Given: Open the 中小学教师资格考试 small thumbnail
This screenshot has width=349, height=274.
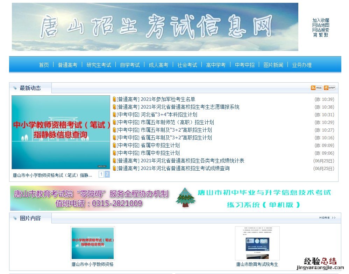Looking at the screenshot, I should 93,243.
